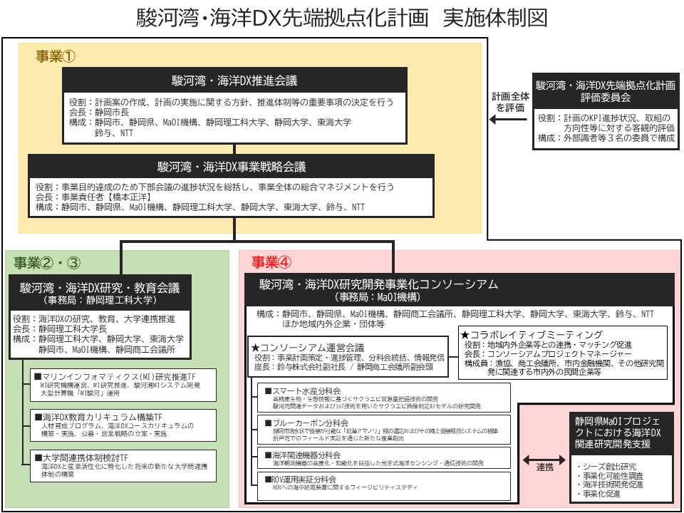Select the 事業②・③ label
The image size is (684, 513).
[x=47, y=263]
